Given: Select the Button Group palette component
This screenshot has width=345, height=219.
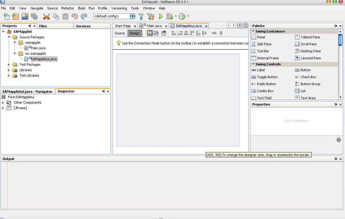Looking at the screenshot, I should tap(308, 84).
